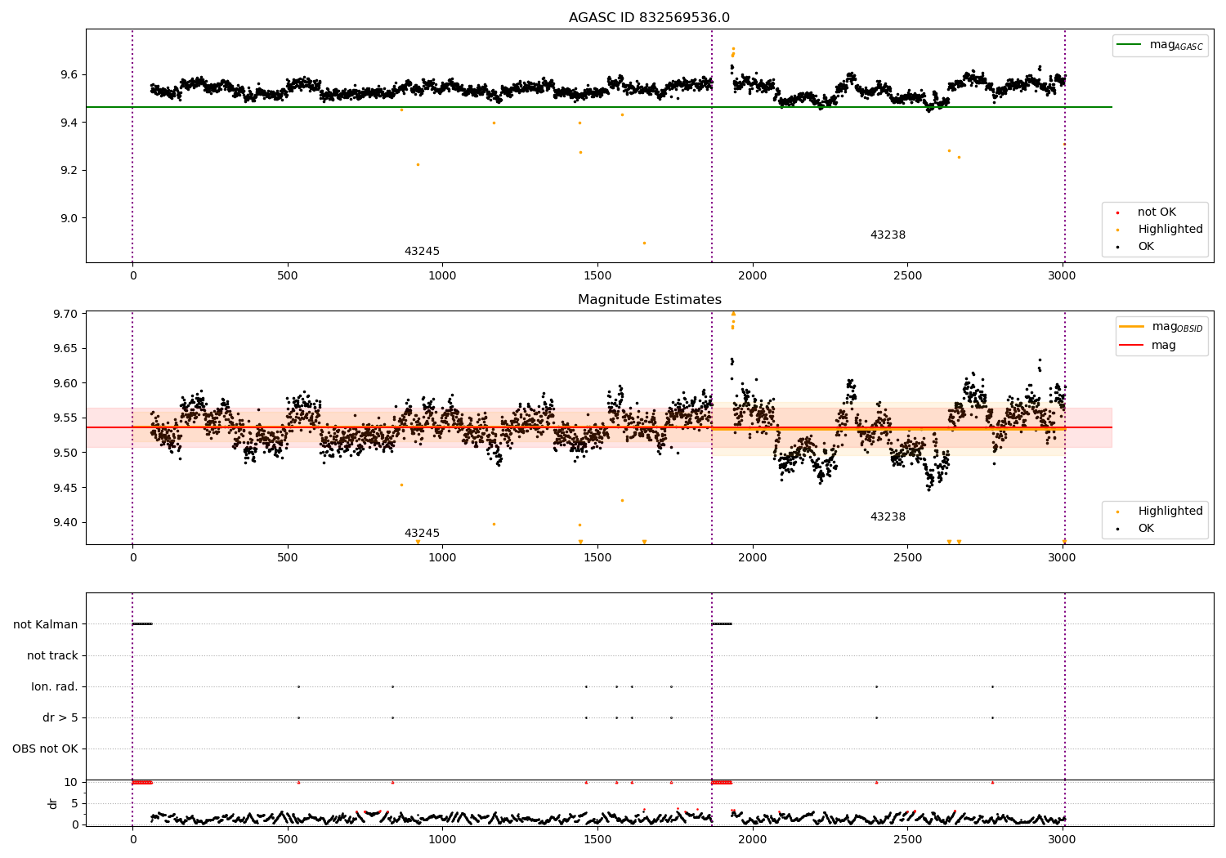Screen dimensions: 1226x858
Task: Click the orange highlighted cluster above 9.7 in top plot
Action: [x=732, y=52]
